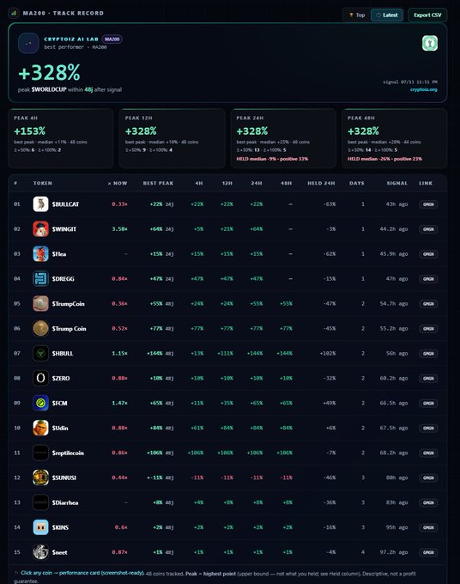The width and height of the screenshot is (460, 584).
Task: Open GMGN link for $WINGIT
Action: pos(428,229)
